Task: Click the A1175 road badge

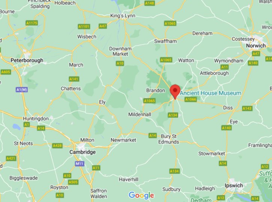Action: click(32, 23)
